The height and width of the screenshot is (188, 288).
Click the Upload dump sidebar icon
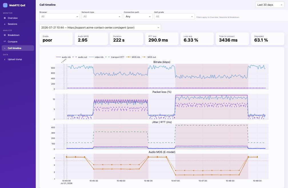(5, 59)
